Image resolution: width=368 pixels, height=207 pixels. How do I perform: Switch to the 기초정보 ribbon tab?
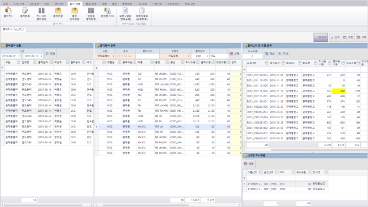click(x=142, y=4)
